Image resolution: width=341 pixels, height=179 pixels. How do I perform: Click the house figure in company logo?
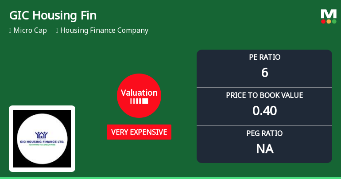(x=42, y=134)
